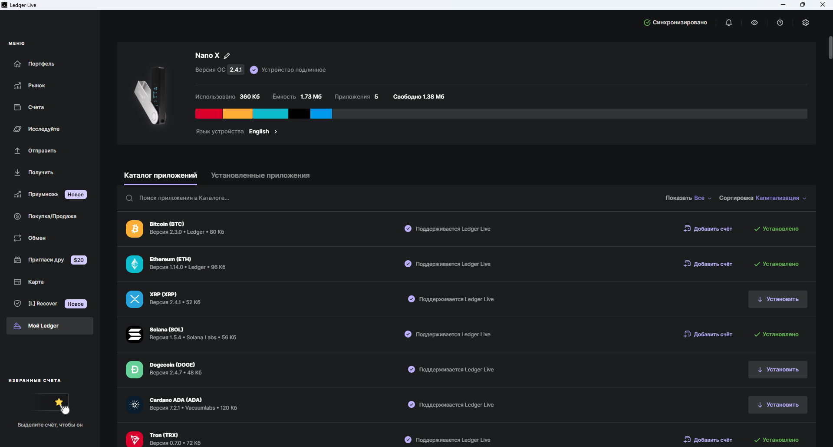This screenshot has width=833, height=447.
Task: Click the Установлено status for Solana
Action: tap(776, 334)
